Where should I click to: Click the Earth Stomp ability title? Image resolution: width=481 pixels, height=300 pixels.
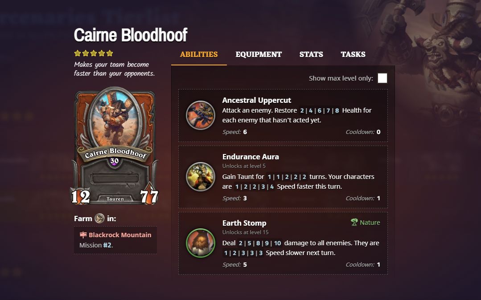(244, 223)
